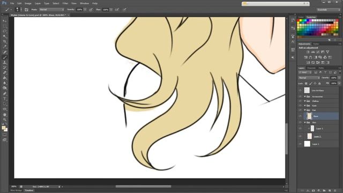
Task: Click the horizontal canvas scrollbar
Action: 143,187
